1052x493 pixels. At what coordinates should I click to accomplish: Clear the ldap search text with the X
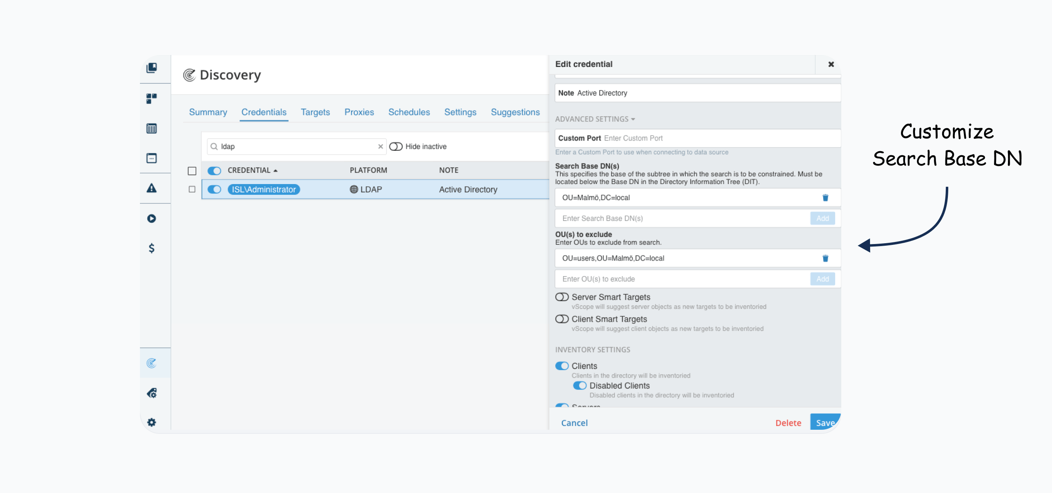pyautogui.click(x=380, y=147)
